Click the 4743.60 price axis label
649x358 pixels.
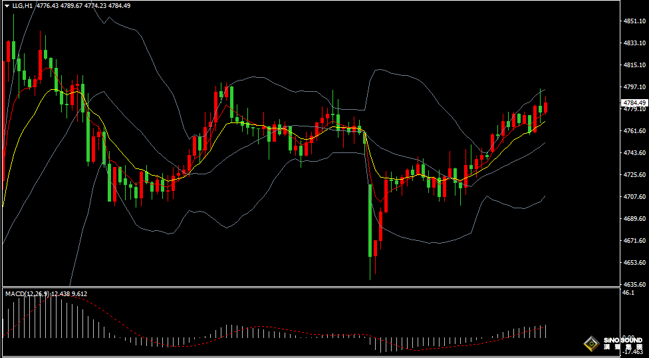(x=634, y=153)
